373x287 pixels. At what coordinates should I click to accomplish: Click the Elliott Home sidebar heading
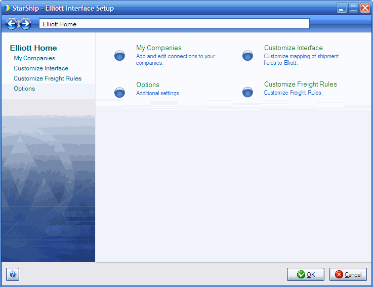click(33, 48)
